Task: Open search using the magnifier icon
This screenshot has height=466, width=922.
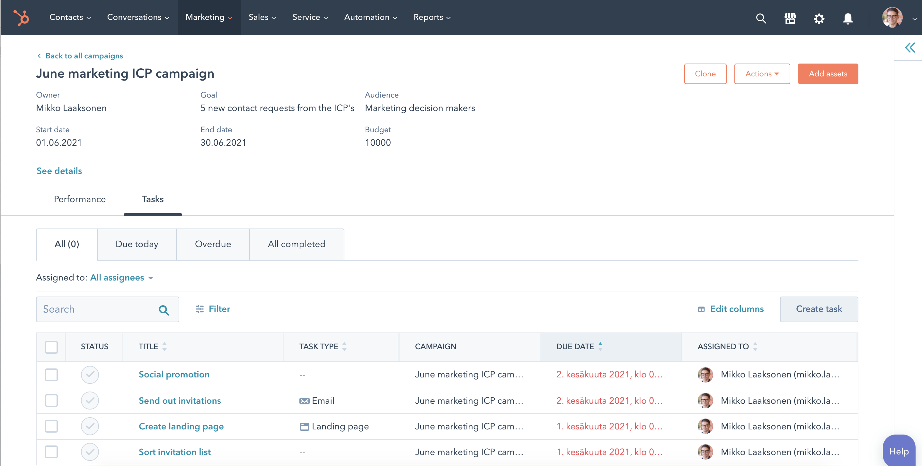Action: 761,18
